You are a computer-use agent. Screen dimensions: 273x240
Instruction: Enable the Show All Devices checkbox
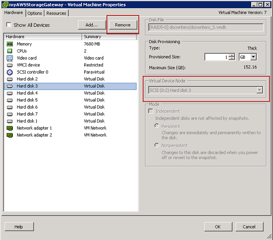point(9,25)
